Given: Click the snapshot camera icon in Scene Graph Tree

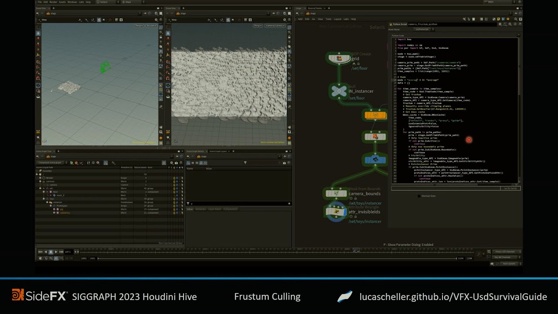Looking at the screenshot, I should pyautogui.click(x=176, y=163).
